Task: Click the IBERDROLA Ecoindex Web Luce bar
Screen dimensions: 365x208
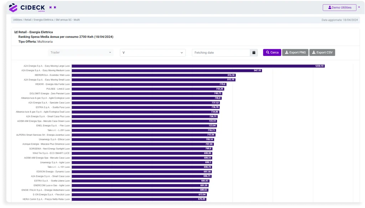Action: [x=154, y=75]
